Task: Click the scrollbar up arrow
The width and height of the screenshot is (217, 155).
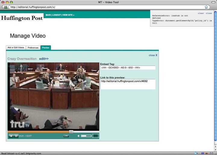Action: coord(215,147)
